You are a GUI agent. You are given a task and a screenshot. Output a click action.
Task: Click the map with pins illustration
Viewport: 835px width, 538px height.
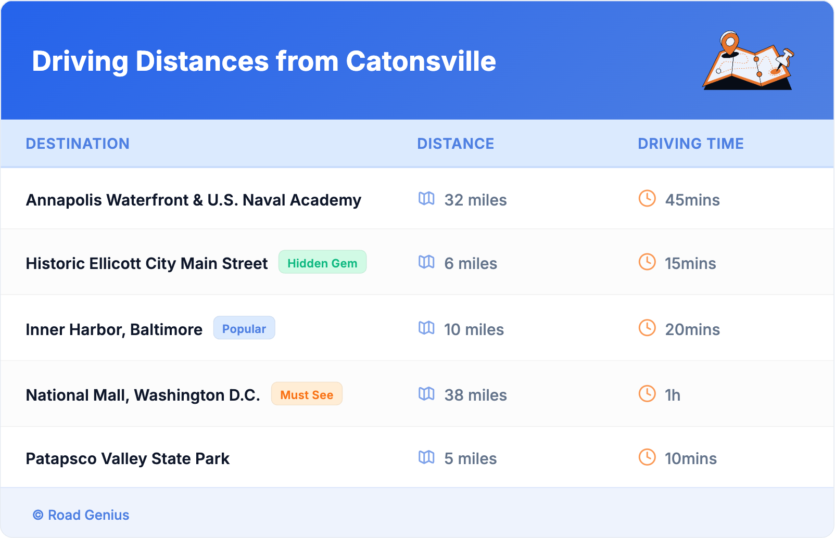pyautogui.click(x=749, y=61)
